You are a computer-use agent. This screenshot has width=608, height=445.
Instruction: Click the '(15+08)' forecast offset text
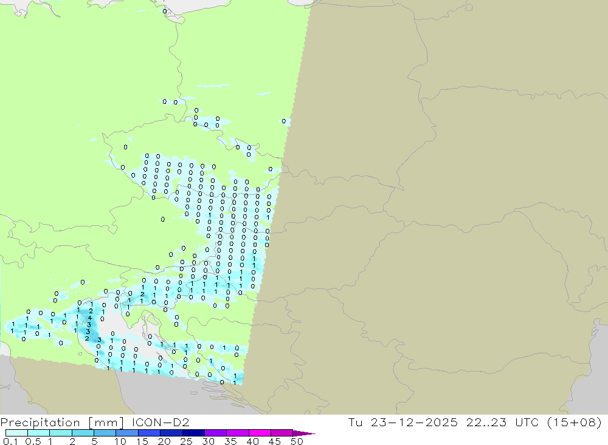coord(575,422)
